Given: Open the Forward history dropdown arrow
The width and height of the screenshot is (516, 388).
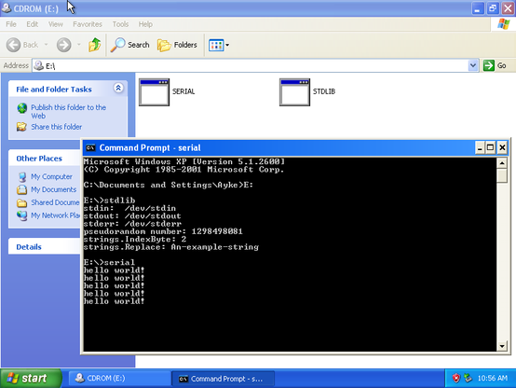Looking at the screenshot, I should (78, 45).
